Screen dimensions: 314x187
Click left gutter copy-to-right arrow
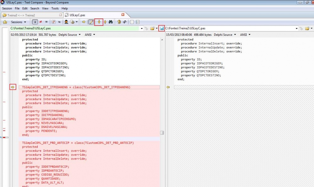point(13,87)
